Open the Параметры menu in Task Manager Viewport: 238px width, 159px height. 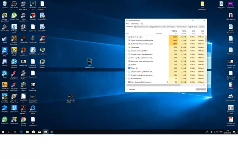135,24
